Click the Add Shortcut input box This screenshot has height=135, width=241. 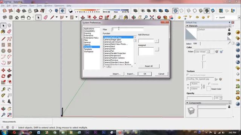point(146,41)
